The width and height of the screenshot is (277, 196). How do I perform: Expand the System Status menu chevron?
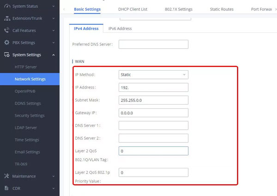pos(54,6)
